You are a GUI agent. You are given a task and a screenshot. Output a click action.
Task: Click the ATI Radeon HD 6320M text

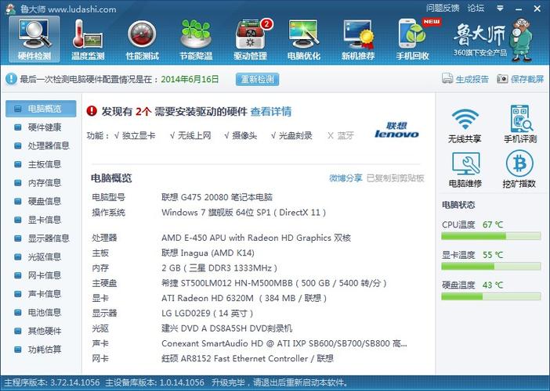point(244,298)
